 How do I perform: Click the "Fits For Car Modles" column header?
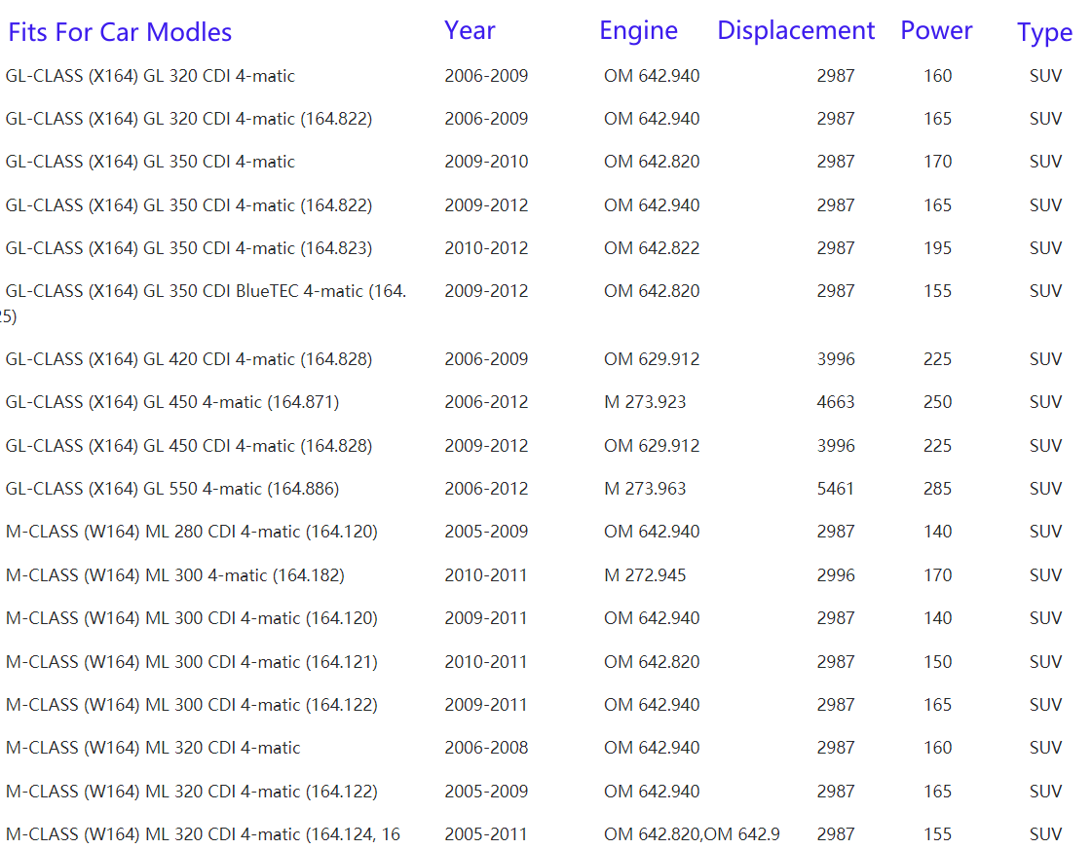pos(120,32)
